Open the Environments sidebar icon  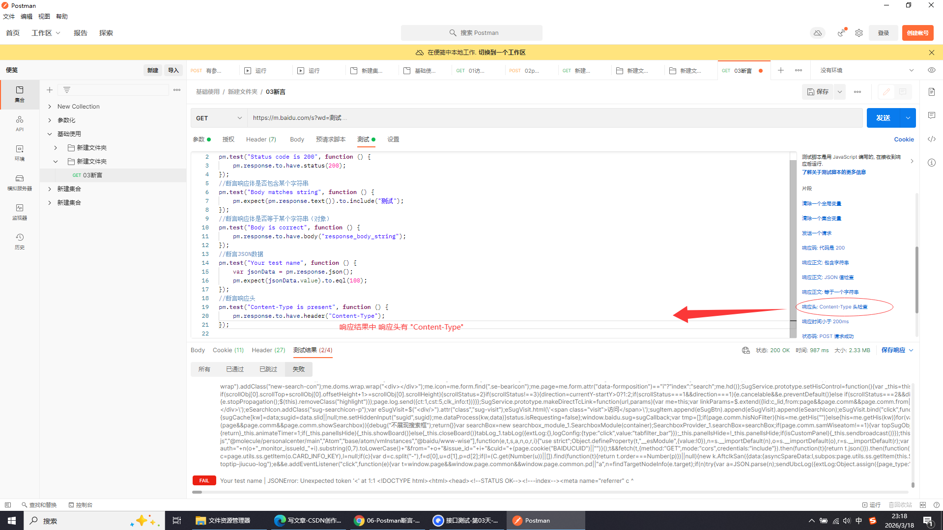tap(20, 153)
